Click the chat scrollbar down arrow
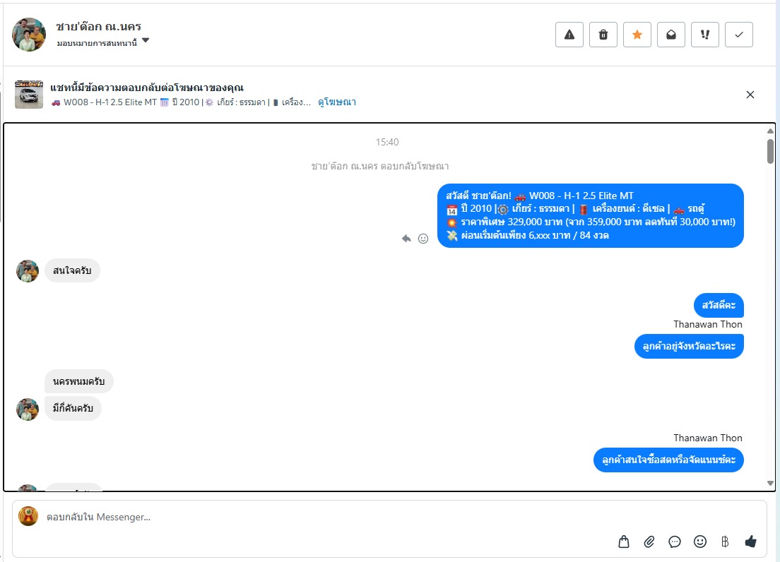The image size is (780, 562). pos(770,483)
